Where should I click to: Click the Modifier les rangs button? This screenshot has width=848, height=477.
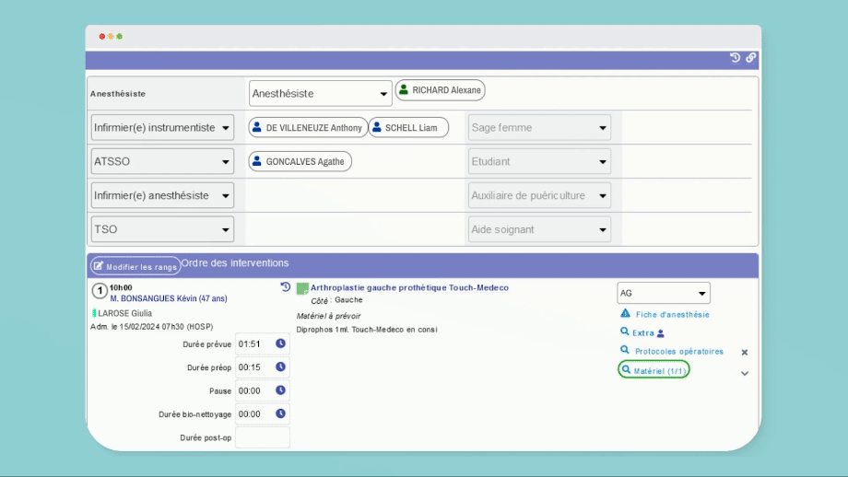pos(135,266)
